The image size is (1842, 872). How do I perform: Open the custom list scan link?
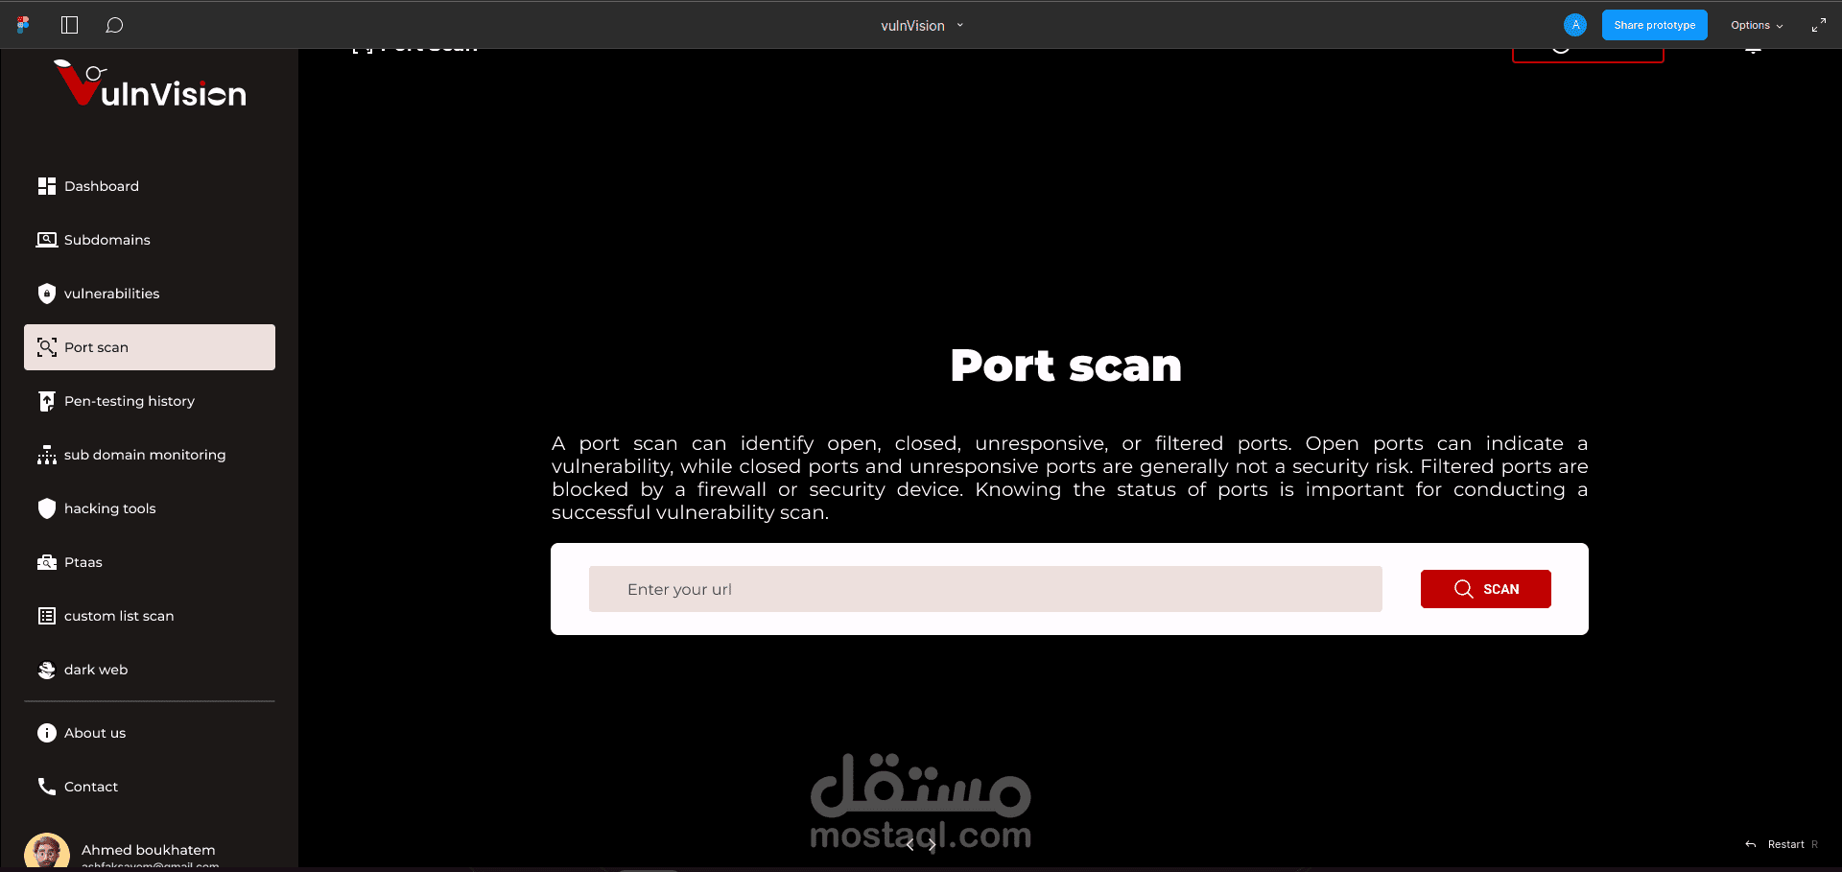(150, 616)
